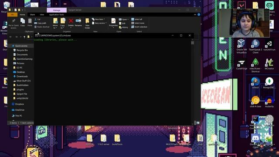Create a New folder from ribbon
Screen dimensions: 279x157
87,24
